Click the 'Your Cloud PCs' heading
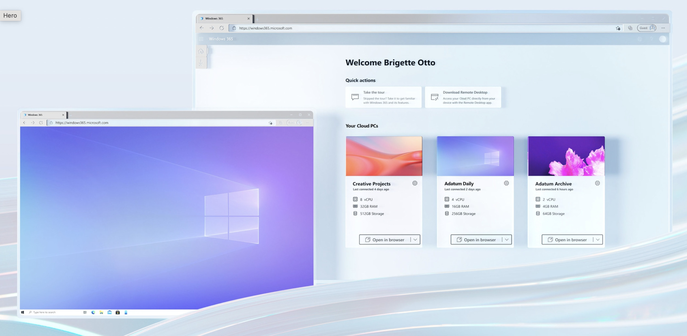This screenshot has height=336, width=687. [362, 126]
